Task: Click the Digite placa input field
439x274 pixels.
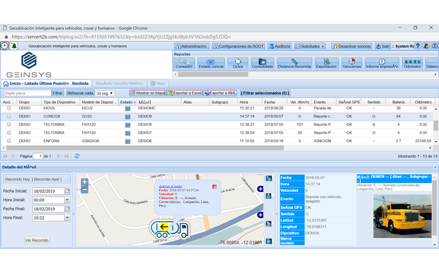Action: pyautogui.click(x=27, y=93)
